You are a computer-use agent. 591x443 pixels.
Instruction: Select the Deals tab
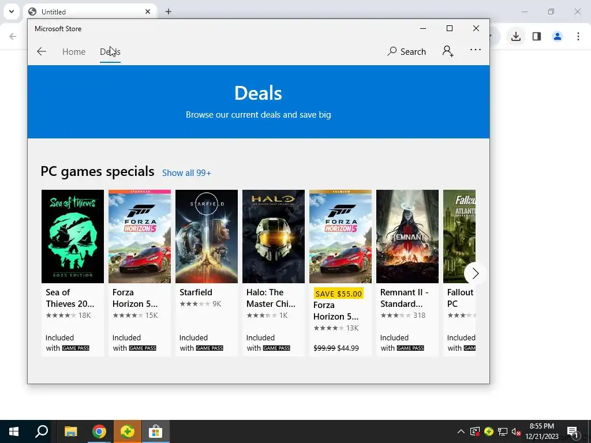(x=110, y=51)
